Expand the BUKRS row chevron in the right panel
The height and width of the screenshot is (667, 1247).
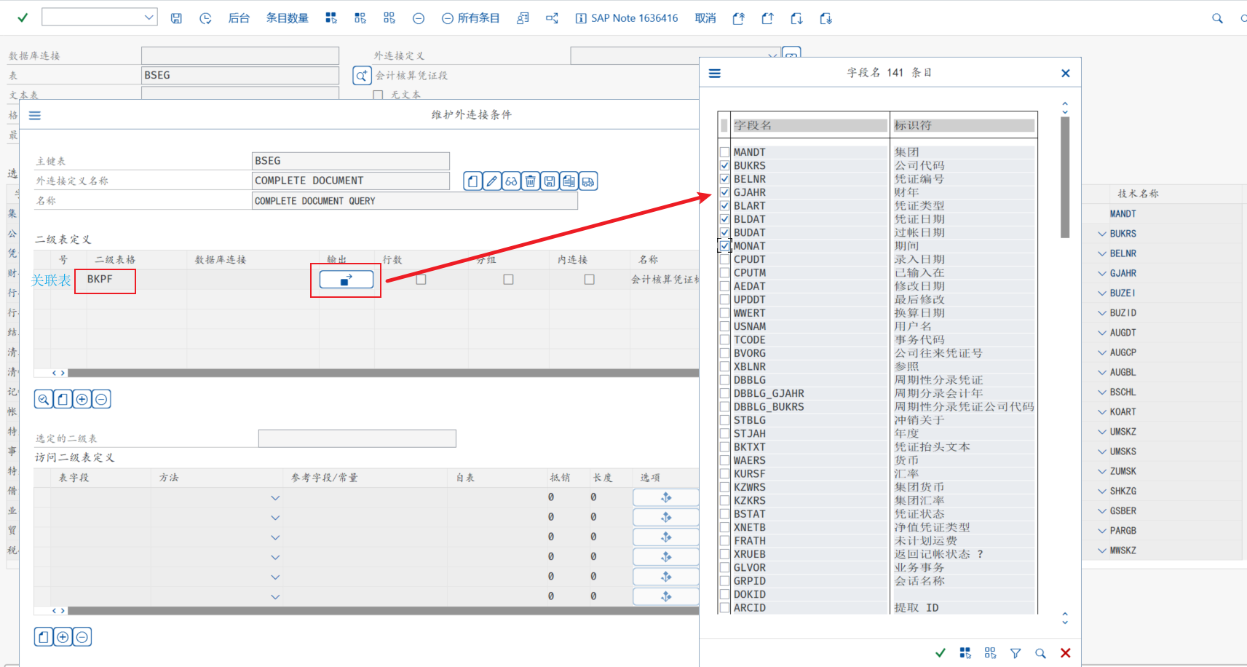[x=1102, y=234]
